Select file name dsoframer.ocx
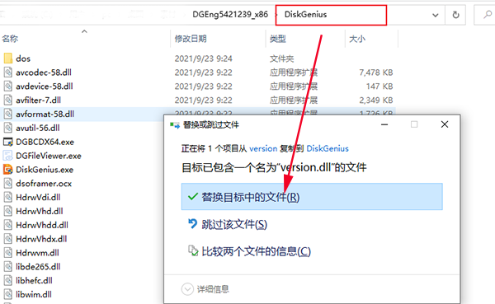This screenshot has width=495, height=304. [44, 183]
